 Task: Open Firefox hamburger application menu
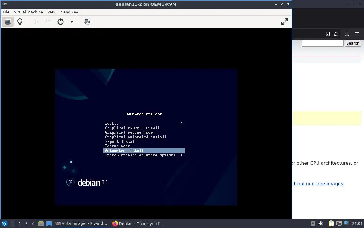coord(357,34)
